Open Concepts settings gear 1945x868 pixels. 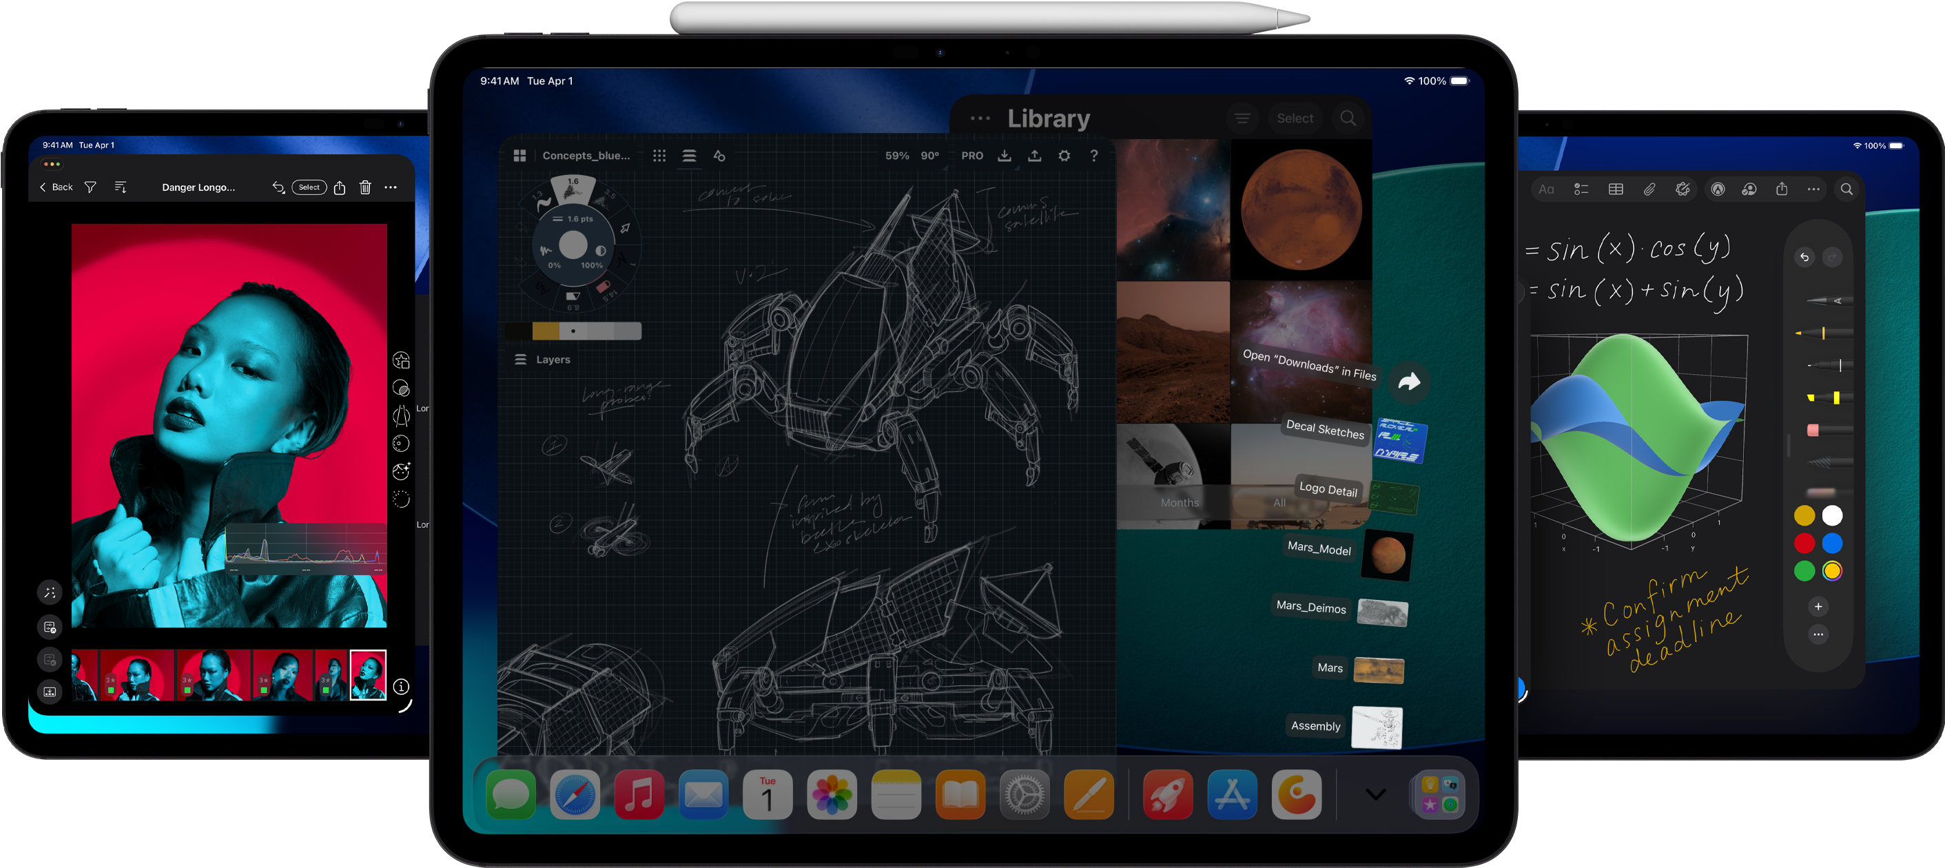tap(1064, 156)
